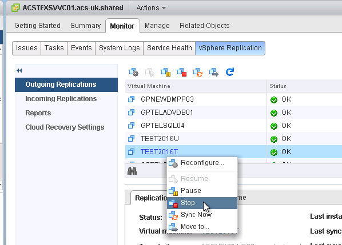Click the Pause replication toolbar icon
This screenshot has height=245, width=342.
click(x=166, y=72)
